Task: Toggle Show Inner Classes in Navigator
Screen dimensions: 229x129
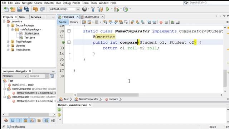Action: pos(32,120)
